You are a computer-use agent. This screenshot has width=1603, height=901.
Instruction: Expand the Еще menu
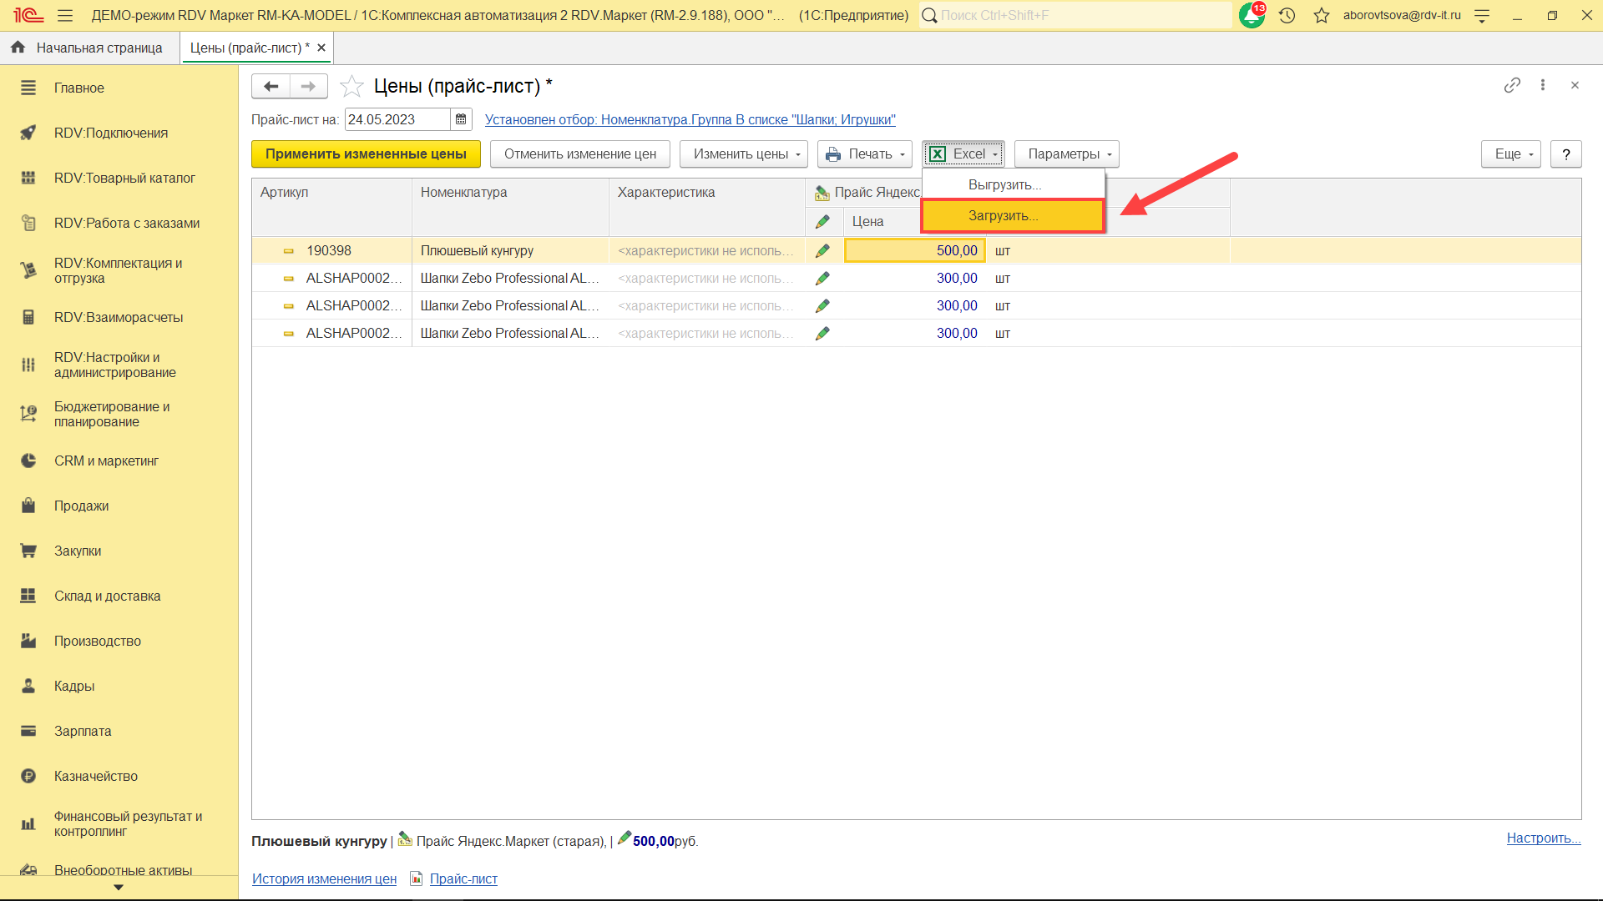tap(1510, 154)
